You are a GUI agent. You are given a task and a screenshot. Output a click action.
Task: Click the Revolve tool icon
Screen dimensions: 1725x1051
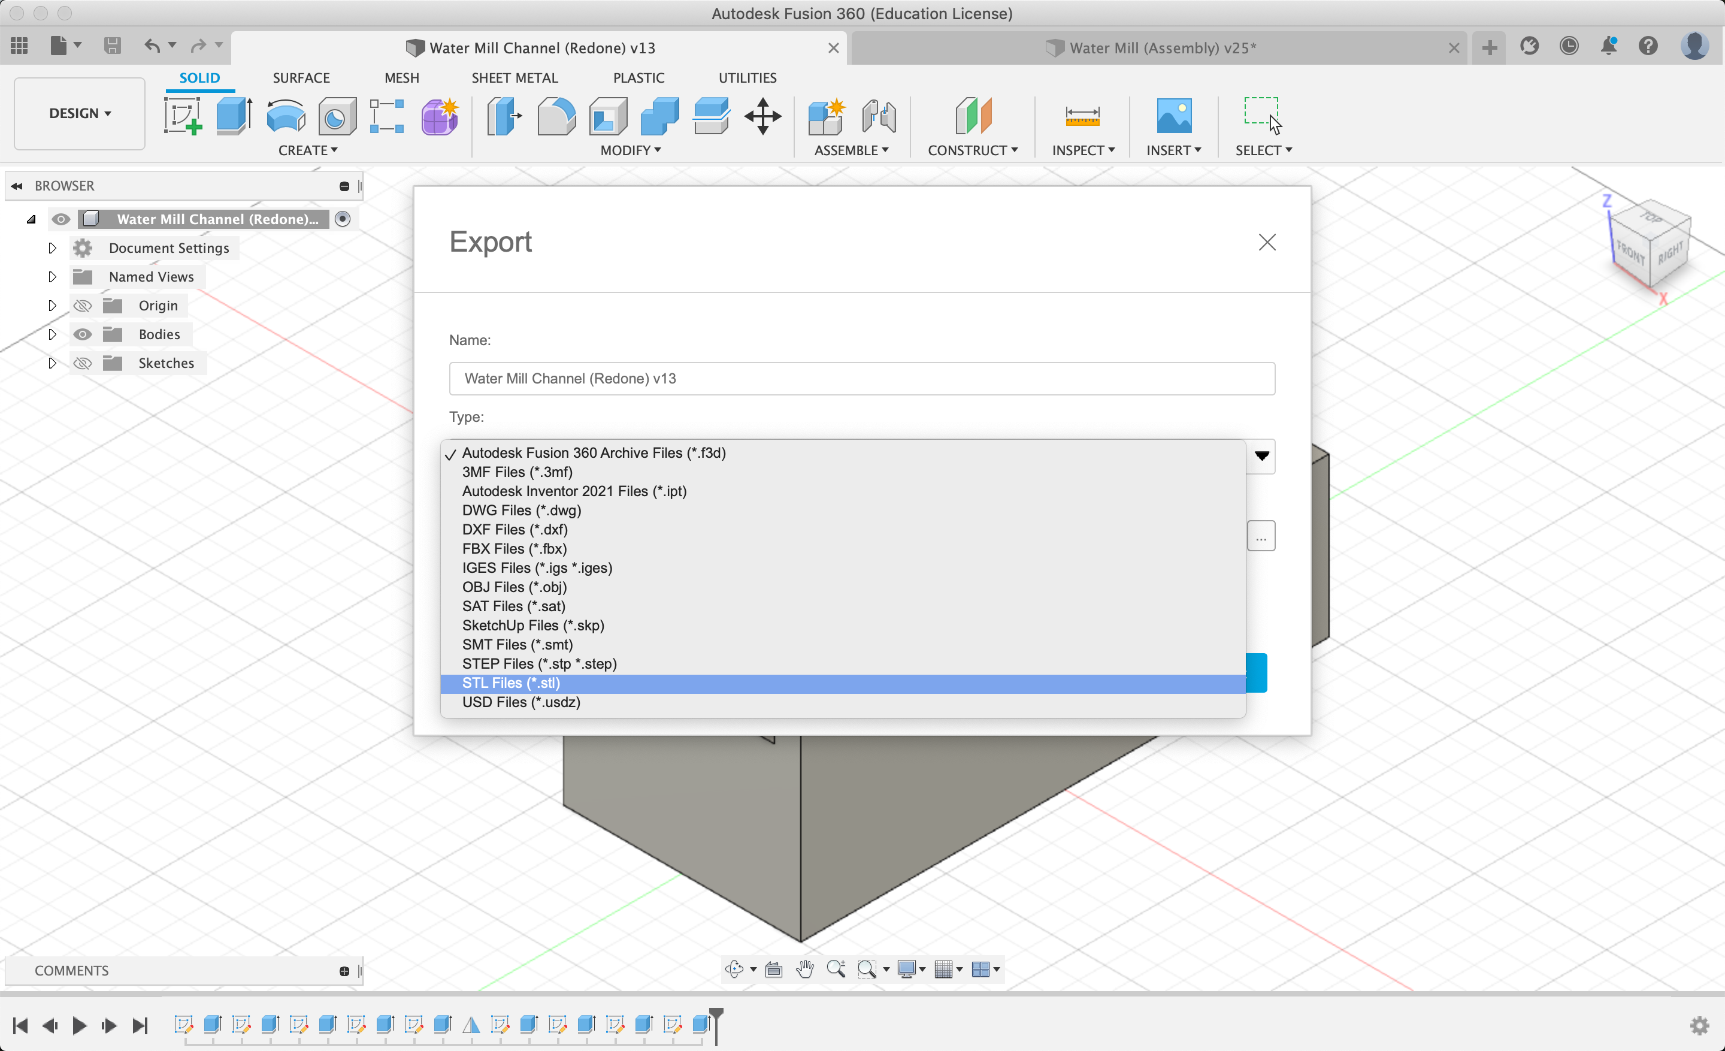click(x=286, y=116)
